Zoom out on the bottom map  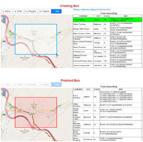(4, 94)
